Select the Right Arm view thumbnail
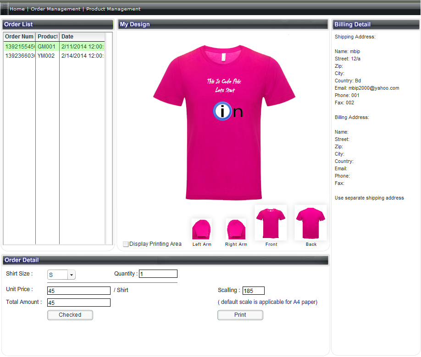The width and height of the screenshot is (421, 357). pyautogui.click(x=236, y=229)
